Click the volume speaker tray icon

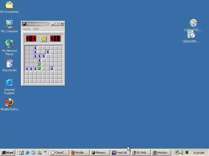point(182,153)
